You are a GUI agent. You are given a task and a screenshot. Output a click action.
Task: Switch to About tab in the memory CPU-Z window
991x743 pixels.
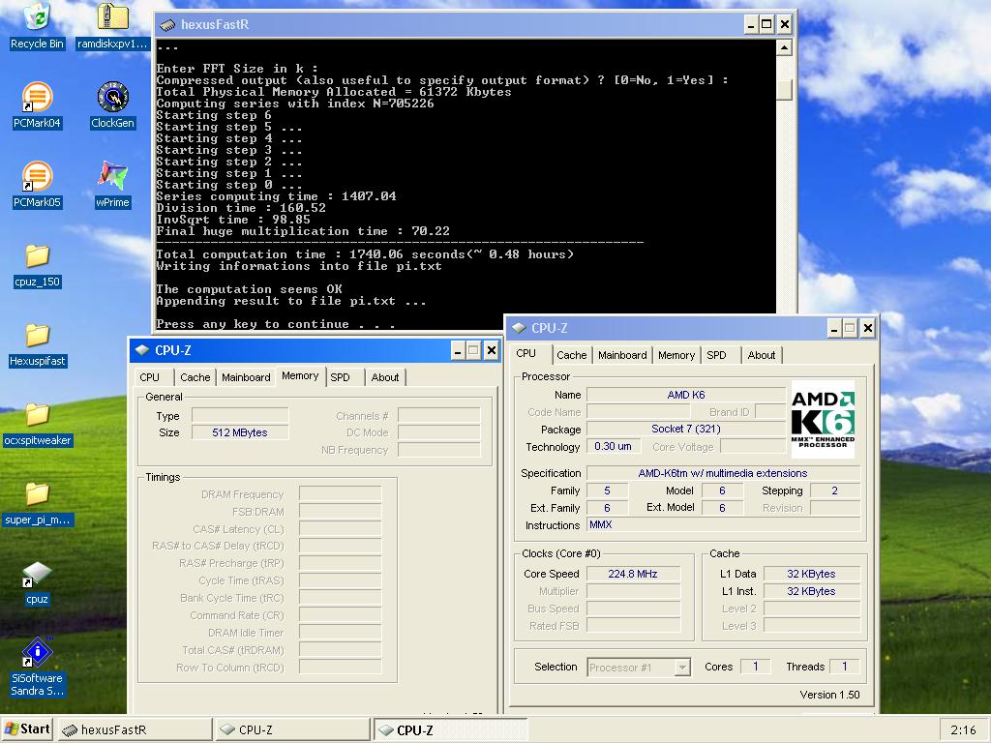pos(385,377)
